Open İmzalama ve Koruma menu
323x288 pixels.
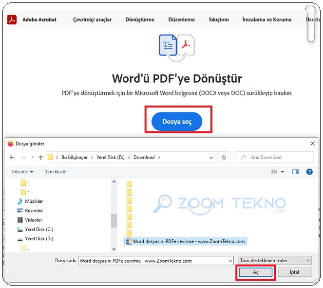tap(266, 19)
